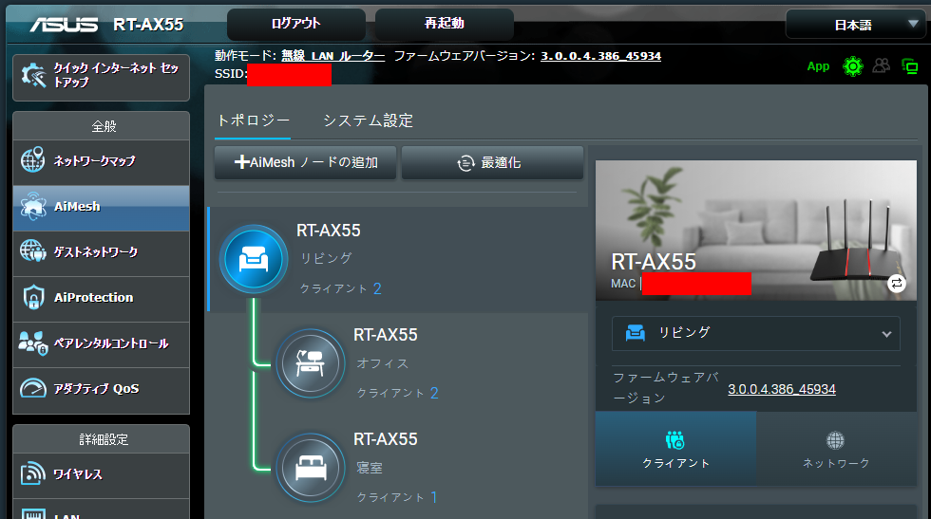
Task: Click the AiProtection menu label
Action: (x=93, y=298)
